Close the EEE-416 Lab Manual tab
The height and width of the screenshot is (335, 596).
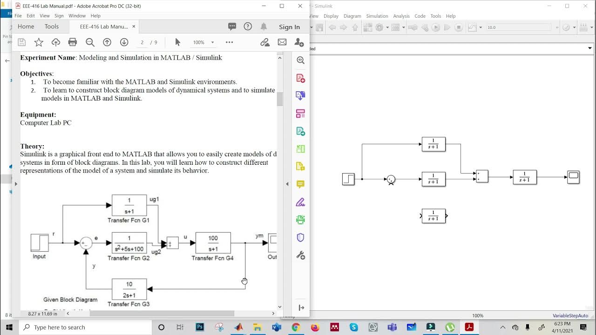click(x=135, y=27)
